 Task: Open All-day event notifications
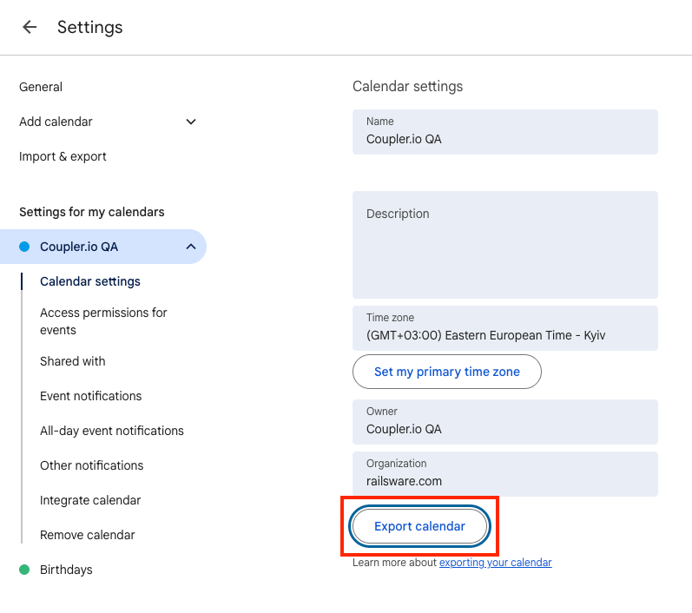tap(112, 431)
